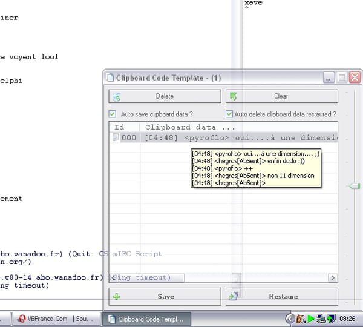Click the 'Id' column header
This screenshot has height=327, width=363.
tap(124, 127)
